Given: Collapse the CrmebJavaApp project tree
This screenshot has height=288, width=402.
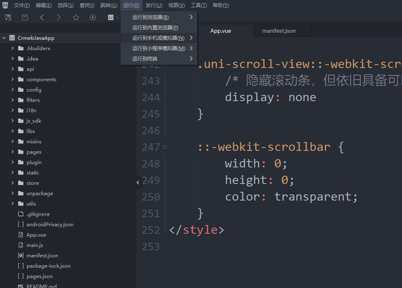Looking at the screenshot, I should (4, 38).
